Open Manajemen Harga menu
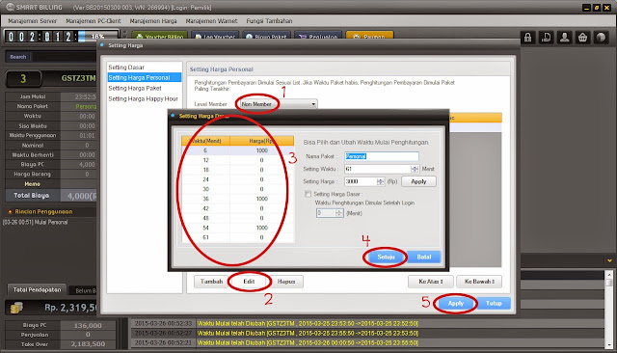Screen dimensions: 617x353 coord(153,21)
